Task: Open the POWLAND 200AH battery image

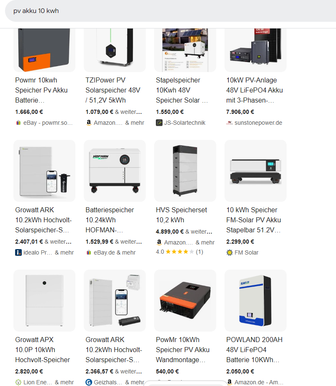Action: point(256,301)
